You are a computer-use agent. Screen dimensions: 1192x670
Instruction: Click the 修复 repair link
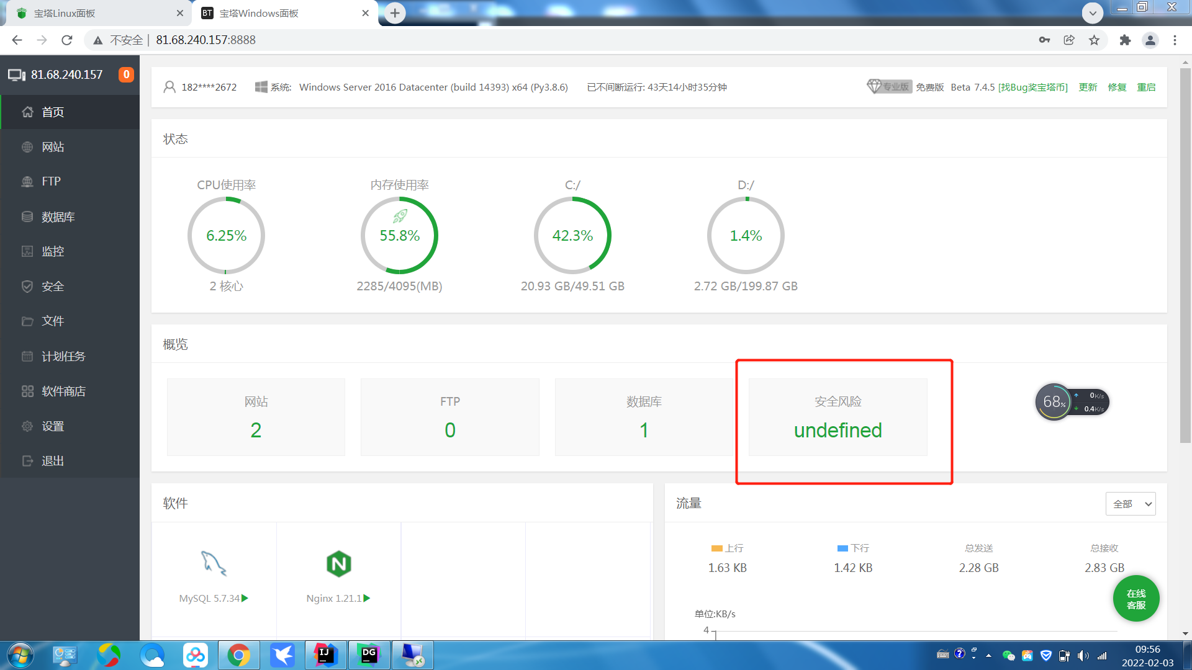pyautogui.click(x=1117, y=87)
